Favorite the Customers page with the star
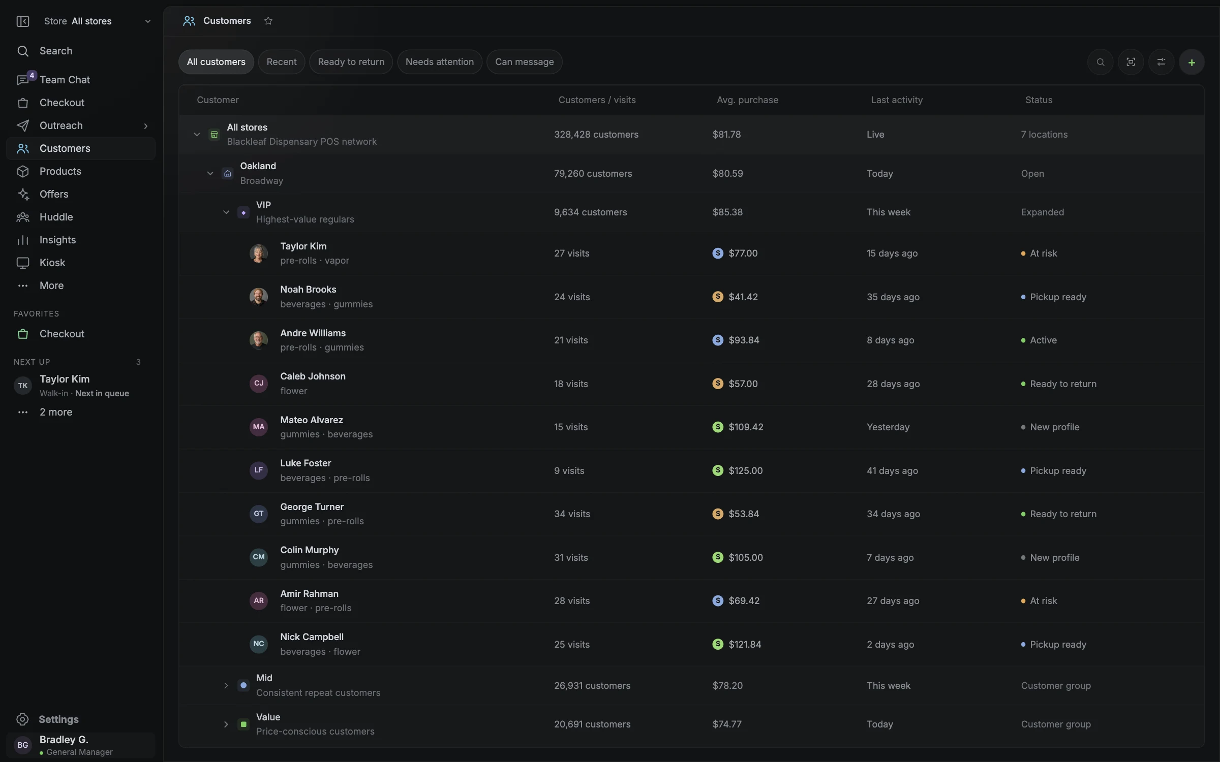This screenshot has height=762, width=1220. click(x=268, y=21)
